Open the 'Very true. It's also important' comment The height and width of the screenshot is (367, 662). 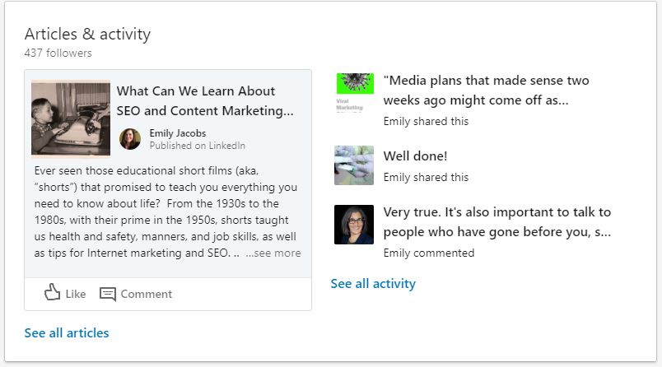tap(497, 222)
